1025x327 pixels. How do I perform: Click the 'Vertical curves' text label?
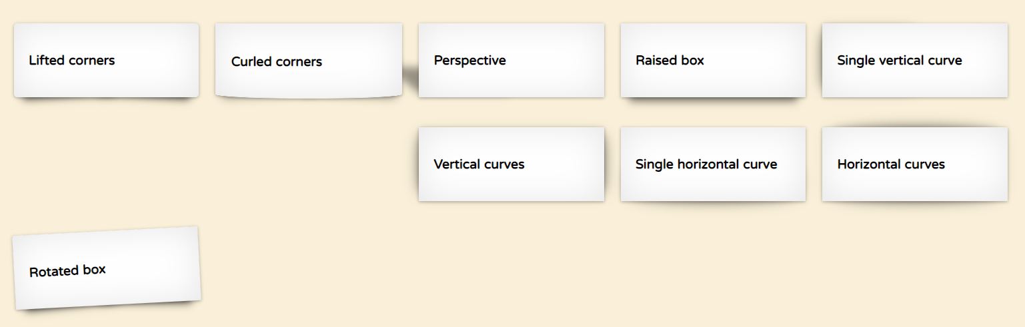pyautogui.click(x=479, y=164)
